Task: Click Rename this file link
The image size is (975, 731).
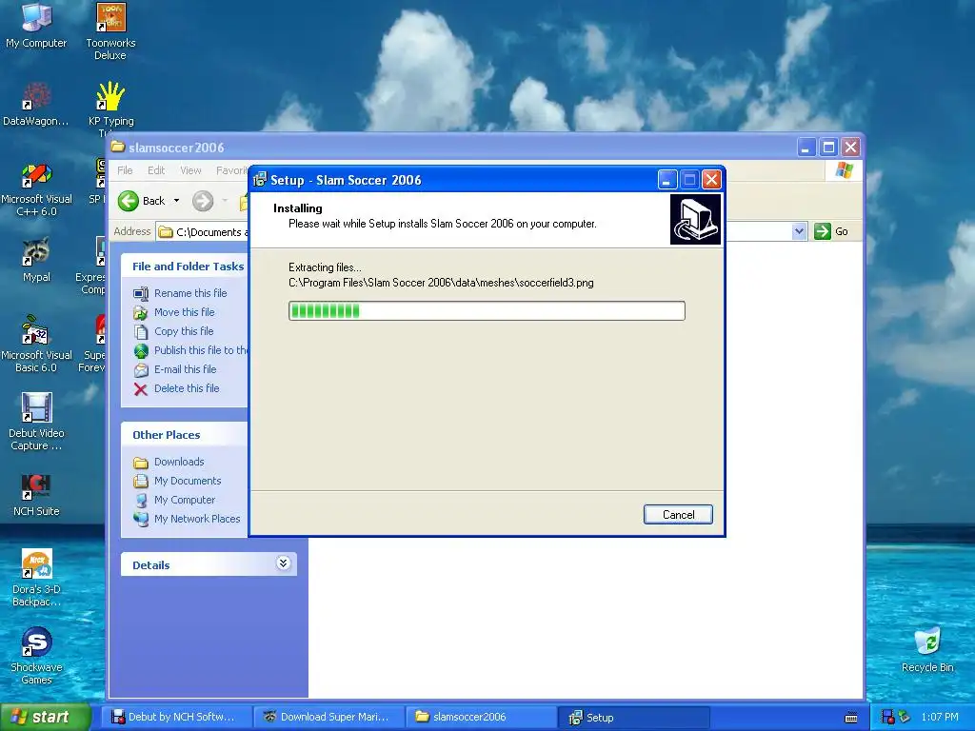Action: tap(190, 293)
